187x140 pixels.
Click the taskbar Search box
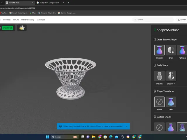[65, 137]
